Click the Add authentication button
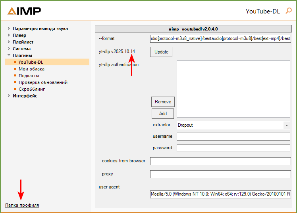 163,114
